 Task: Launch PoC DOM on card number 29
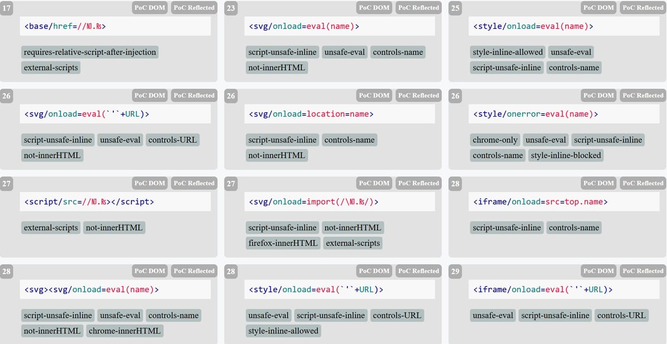(599, 271)
